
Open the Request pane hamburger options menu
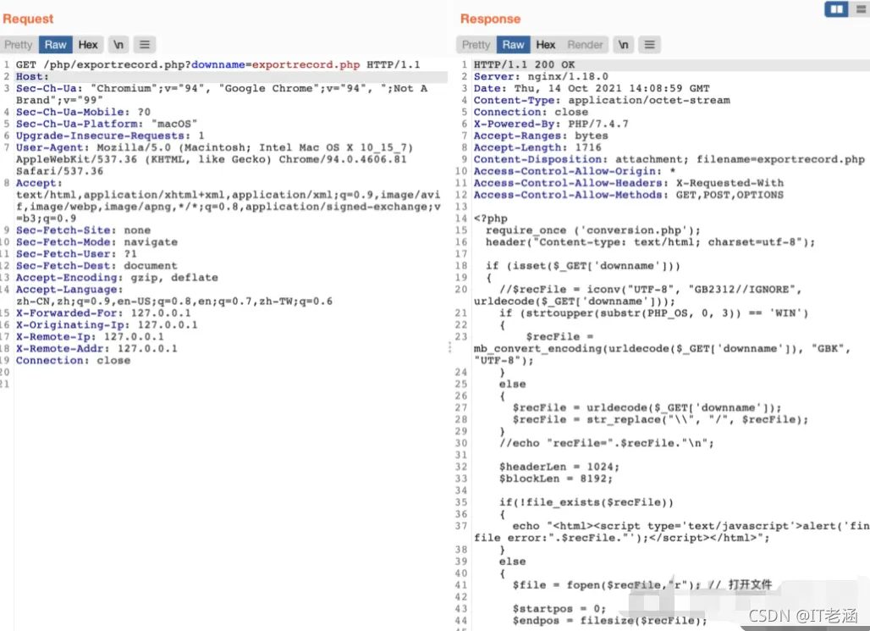click(x=144, y=44)
